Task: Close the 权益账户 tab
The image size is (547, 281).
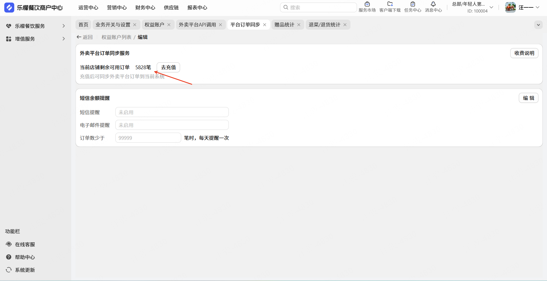Action: 169,25
